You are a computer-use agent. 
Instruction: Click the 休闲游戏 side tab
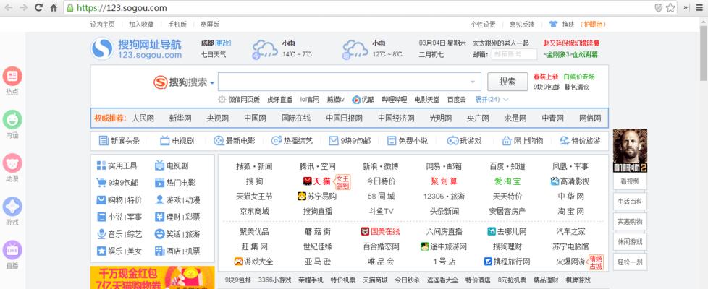[630, 241]
